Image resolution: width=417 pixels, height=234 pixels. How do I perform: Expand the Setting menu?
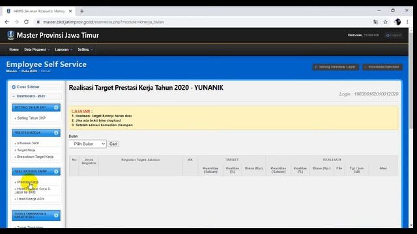85,49
